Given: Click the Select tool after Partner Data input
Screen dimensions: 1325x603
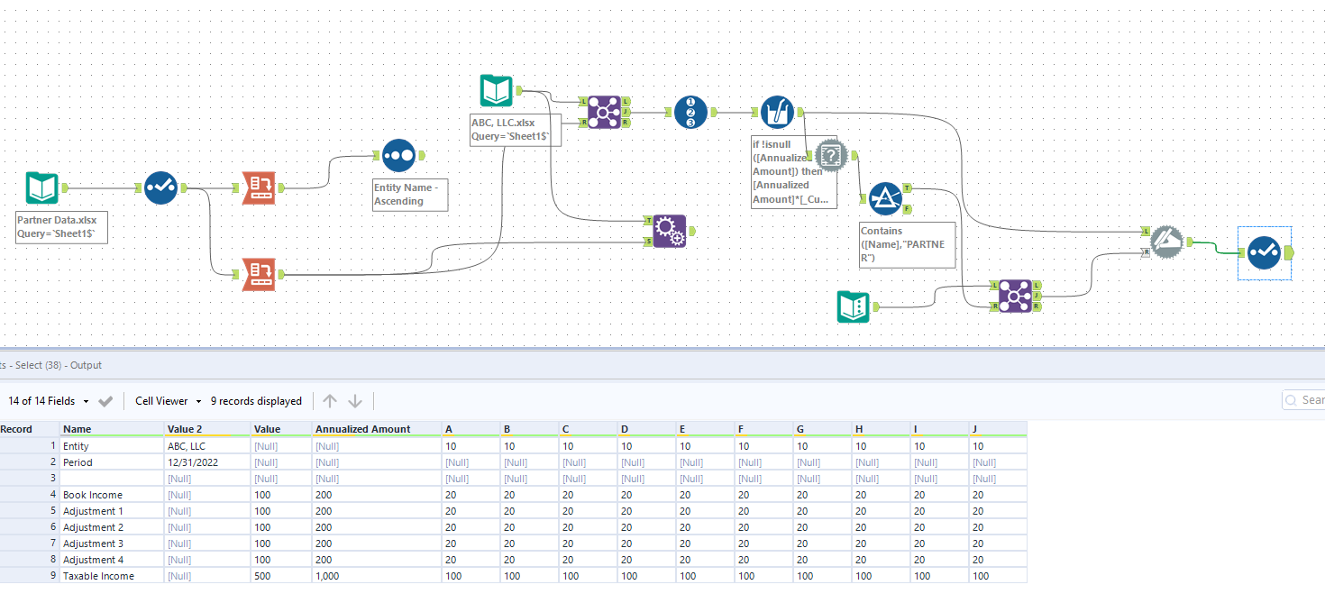Looking at the screenshot, I should (x=160, y=187).
